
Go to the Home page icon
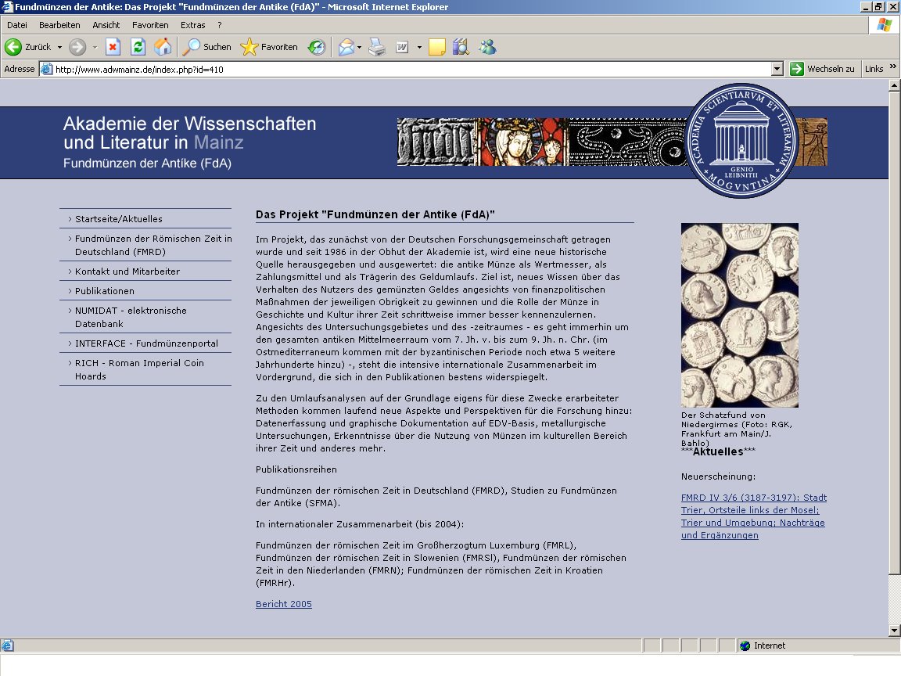click(x=163, y=47)
